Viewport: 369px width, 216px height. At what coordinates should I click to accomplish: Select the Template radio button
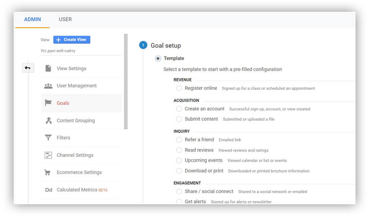(158, 58)
